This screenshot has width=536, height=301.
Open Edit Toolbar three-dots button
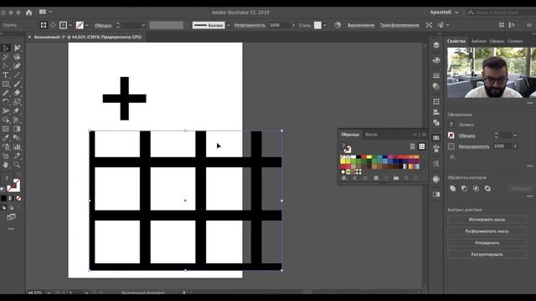pyautogui.click(x=11, y=229)
